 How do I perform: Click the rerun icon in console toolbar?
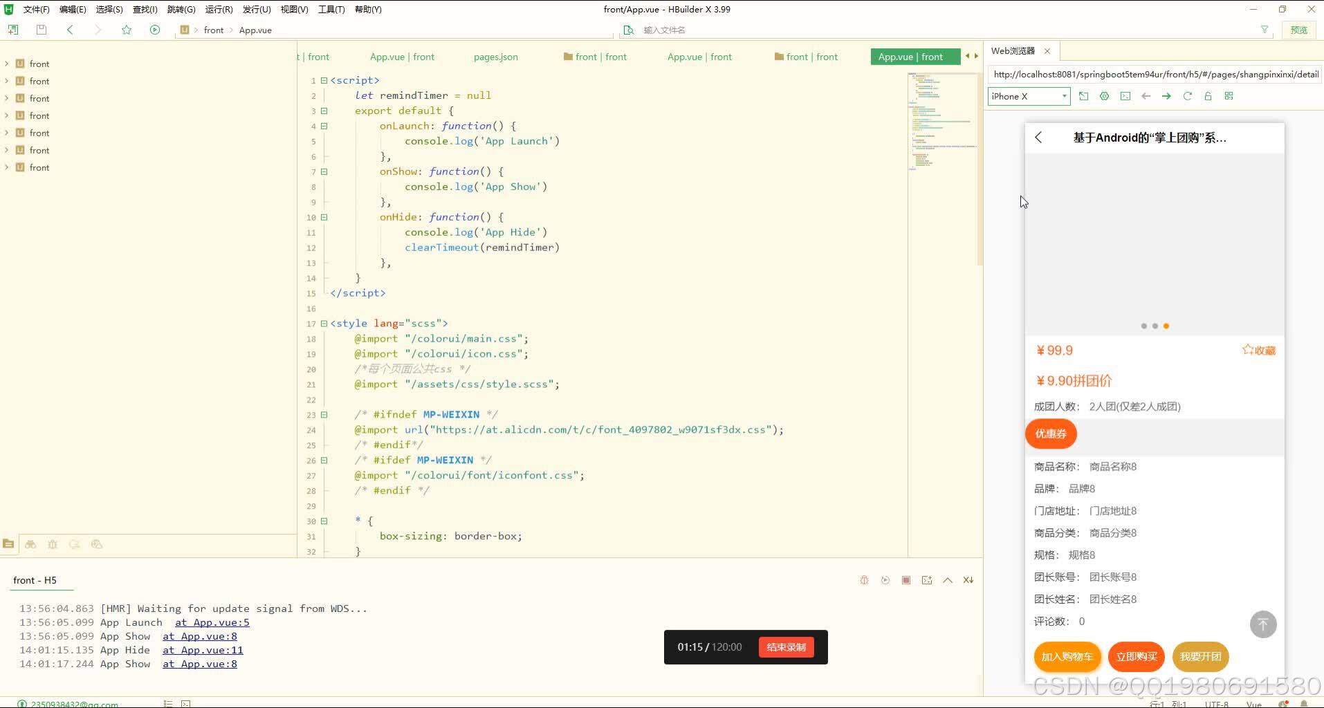(885, 580)
